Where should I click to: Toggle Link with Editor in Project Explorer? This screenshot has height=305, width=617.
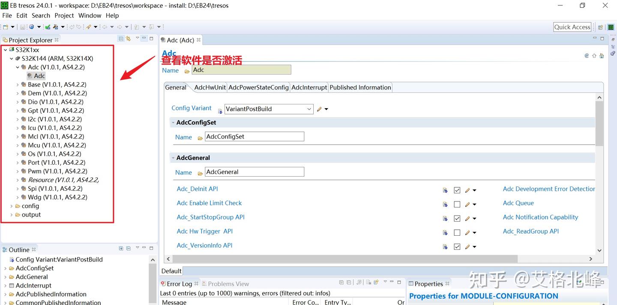click(x=128, y=39)
